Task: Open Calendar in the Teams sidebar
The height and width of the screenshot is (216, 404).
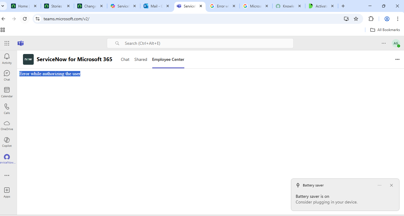Action: click(7, 92)
